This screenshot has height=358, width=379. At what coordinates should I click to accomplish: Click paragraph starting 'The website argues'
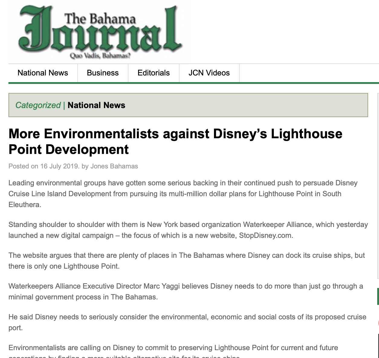[186, 261]
